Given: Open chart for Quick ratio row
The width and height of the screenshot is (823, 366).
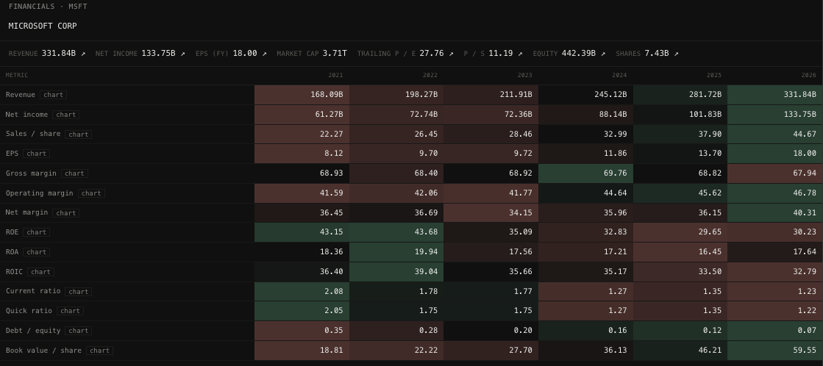Looking at the screenshot, I should pos(70,311).
